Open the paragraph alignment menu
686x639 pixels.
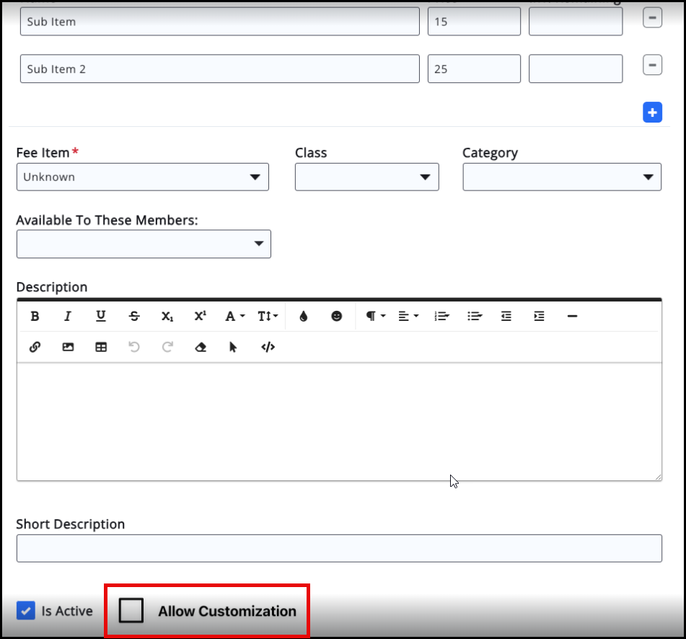(408, 316)
